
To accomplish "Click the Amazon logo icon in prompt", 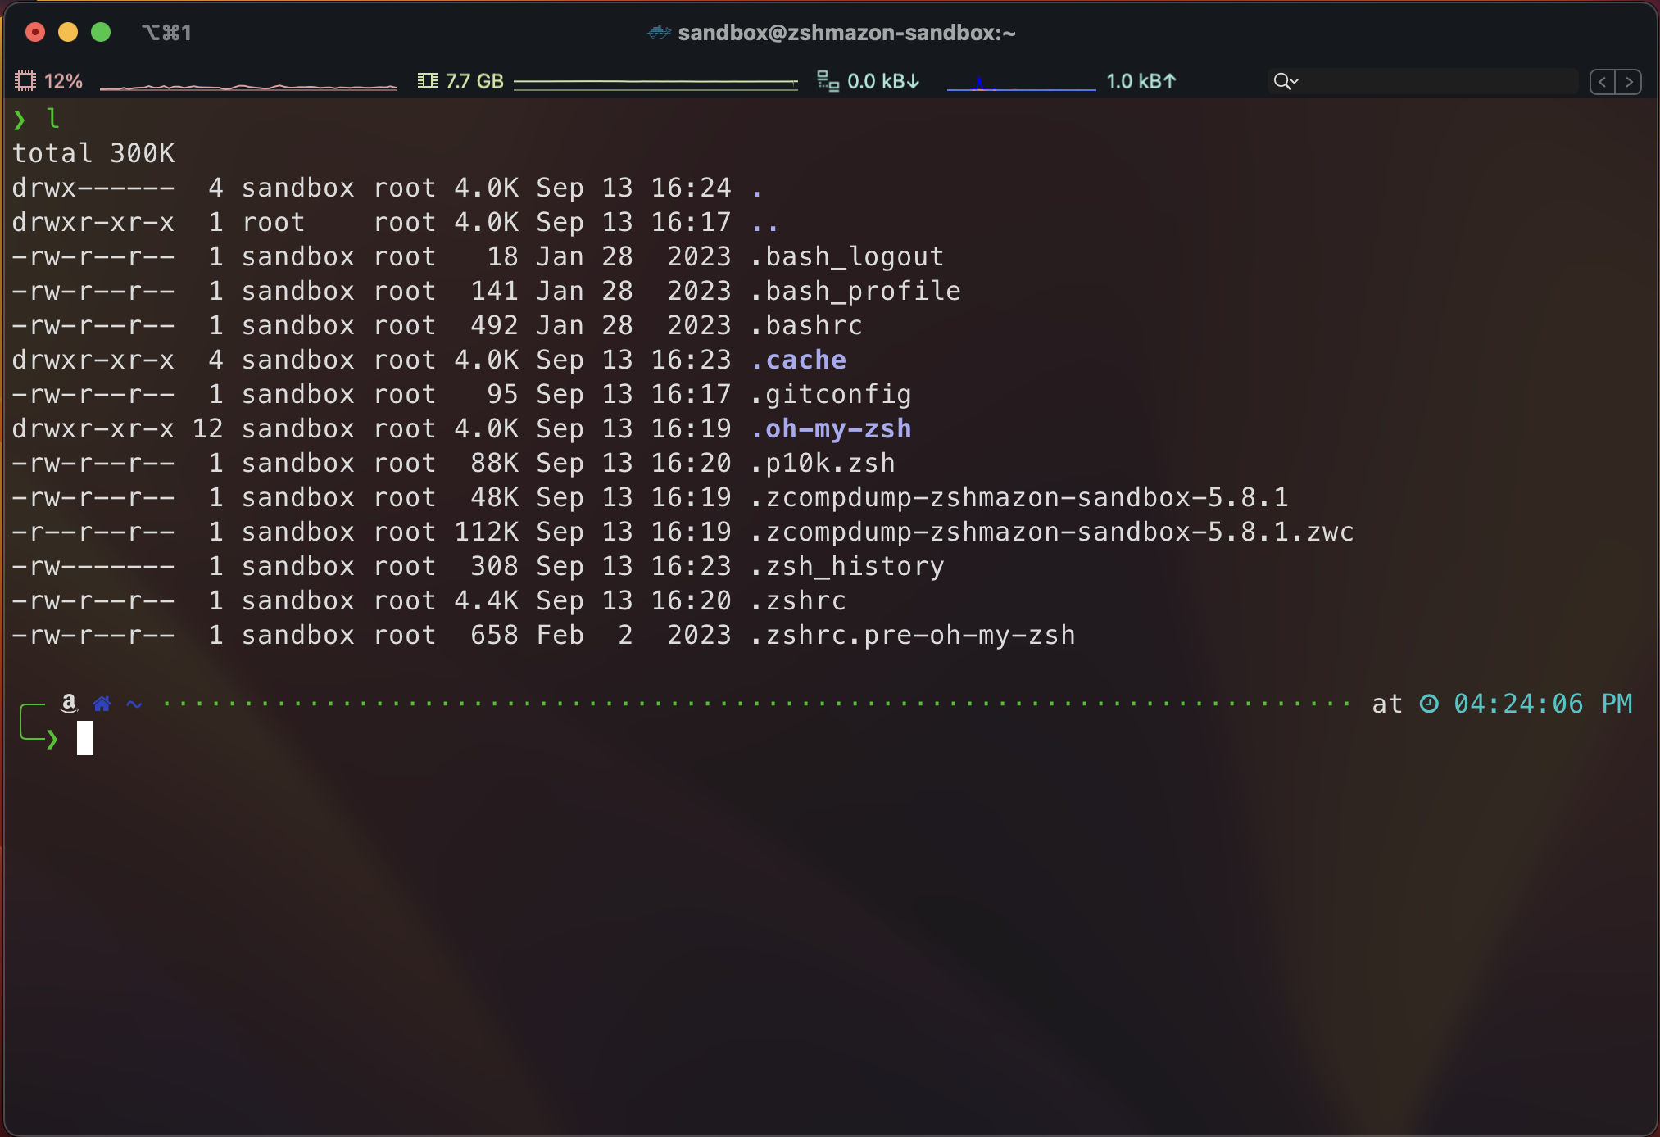I will click(70, 703).
